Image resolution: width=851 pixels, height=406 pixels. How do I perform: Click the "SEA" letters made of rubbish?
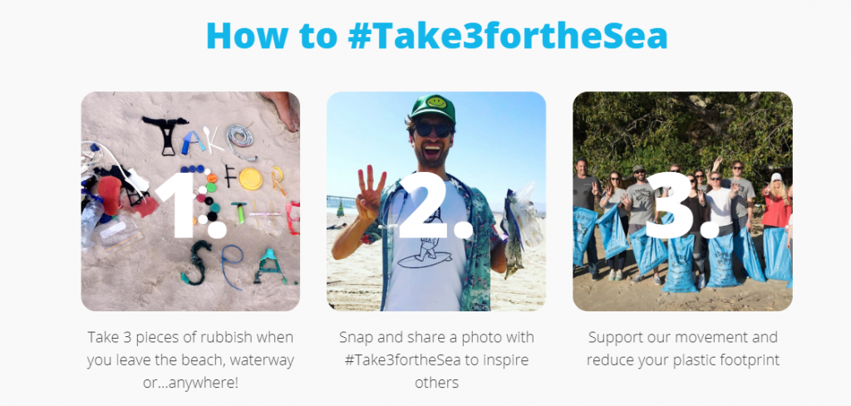click(x=239, y=263)
